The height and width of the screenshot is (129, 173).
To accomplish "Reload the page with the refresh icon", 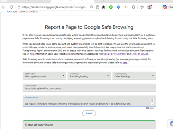I will pyautogui.click(x=11, y=7).
